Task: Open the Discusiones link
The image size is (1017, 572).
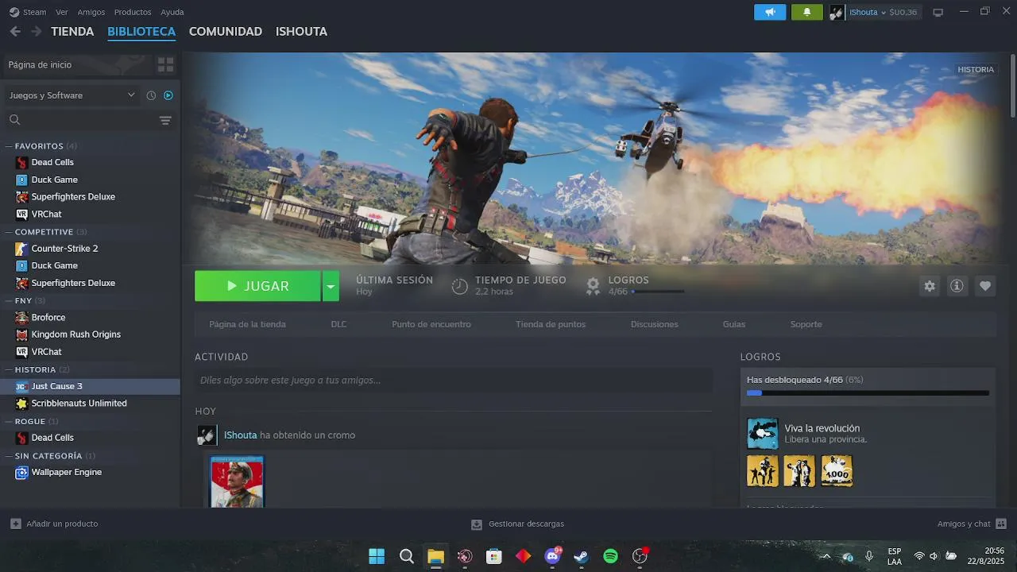Action: coord(655,324)
